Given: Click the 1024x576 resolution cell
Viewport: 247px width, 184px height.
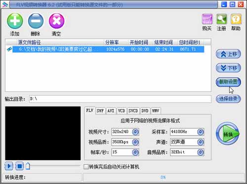Looking at the screenshot, I should (115, 49).
